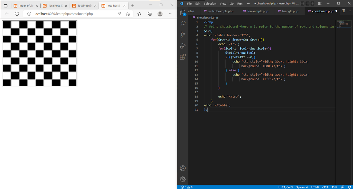
Task: Toggle the VS Code secondary side bar
Action: coord(312,4)
